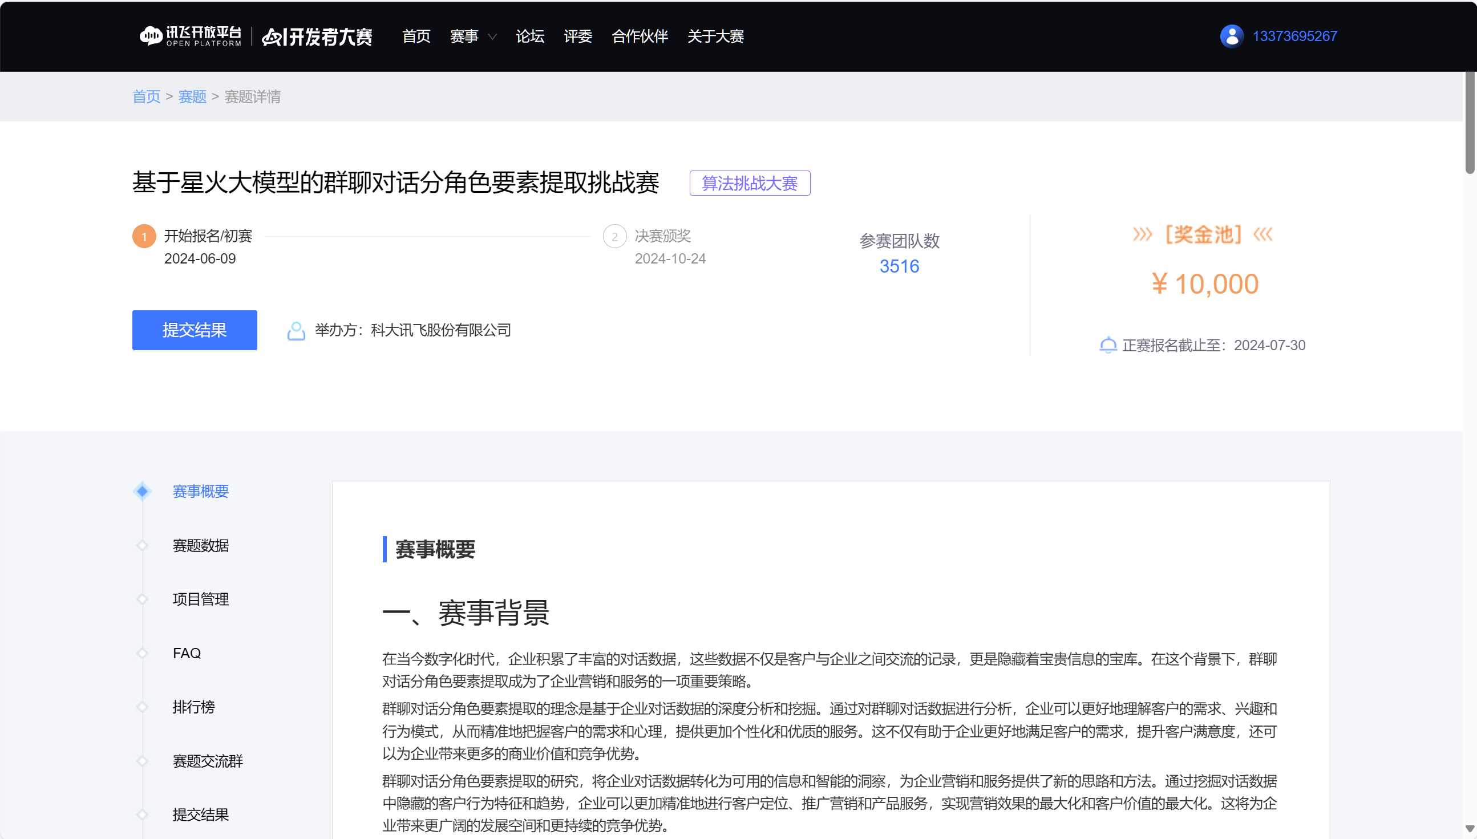This screenshot has width=1477, height=839.
Task: Select 项目管理 in the sidebar
Action: pyautogui.click(x=201, y=599)
